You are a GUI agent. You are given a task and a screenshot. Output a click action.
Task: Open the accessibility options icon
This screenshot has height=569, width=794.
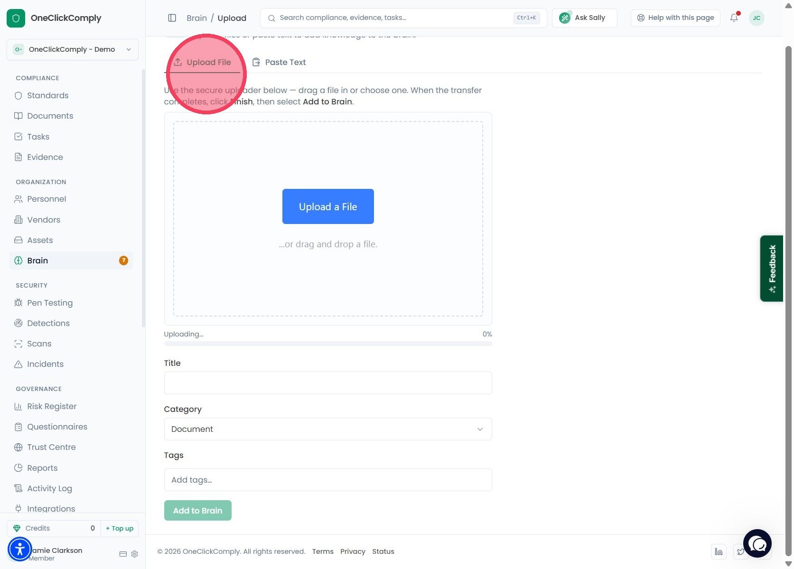click(x=20, y=550)
